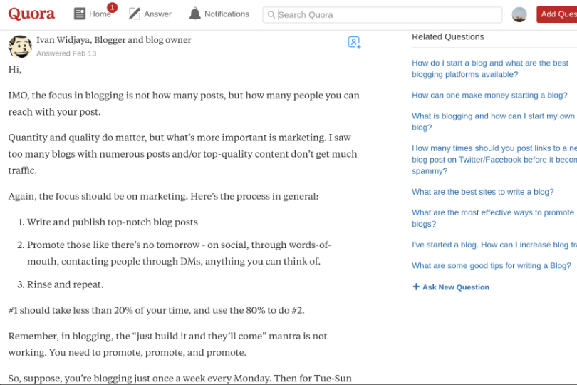Image resolution: width=577 pixels, height=385 pixels.
Task: Open 'How do I start a blog' question
Action: (x=490, y=68)
